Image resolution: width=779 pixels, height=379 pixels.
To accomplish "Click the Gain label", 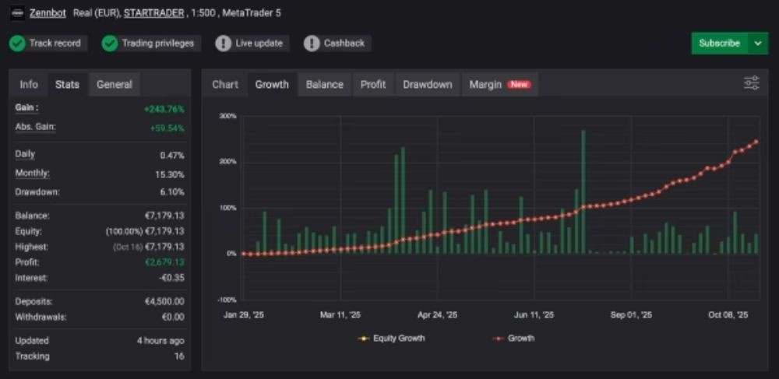I will coord(26,107).
